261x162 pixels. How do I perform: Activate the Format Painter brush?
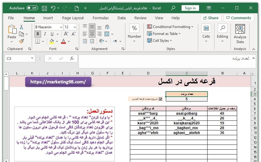pyautogui.click(x=21, y=41)
